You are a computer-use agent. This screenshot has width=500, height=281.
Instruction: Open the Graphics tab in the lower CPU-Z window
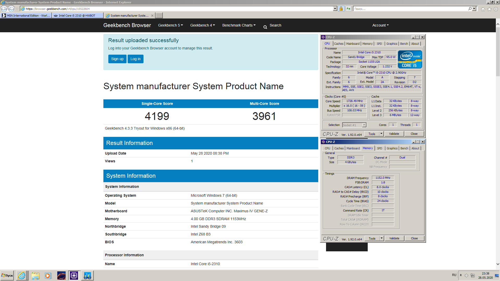click(x=392, y=148)
